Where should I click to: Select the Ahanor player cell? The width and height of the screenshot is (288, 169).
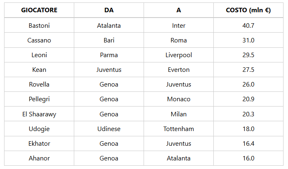tap(39, 158)
